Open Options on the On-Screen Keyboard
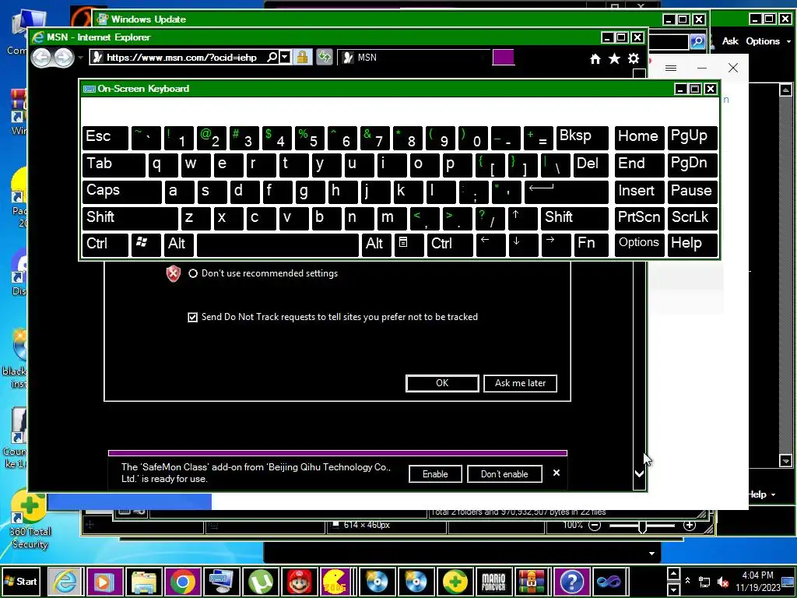This screenshot has height=598, width=797. 639,245
